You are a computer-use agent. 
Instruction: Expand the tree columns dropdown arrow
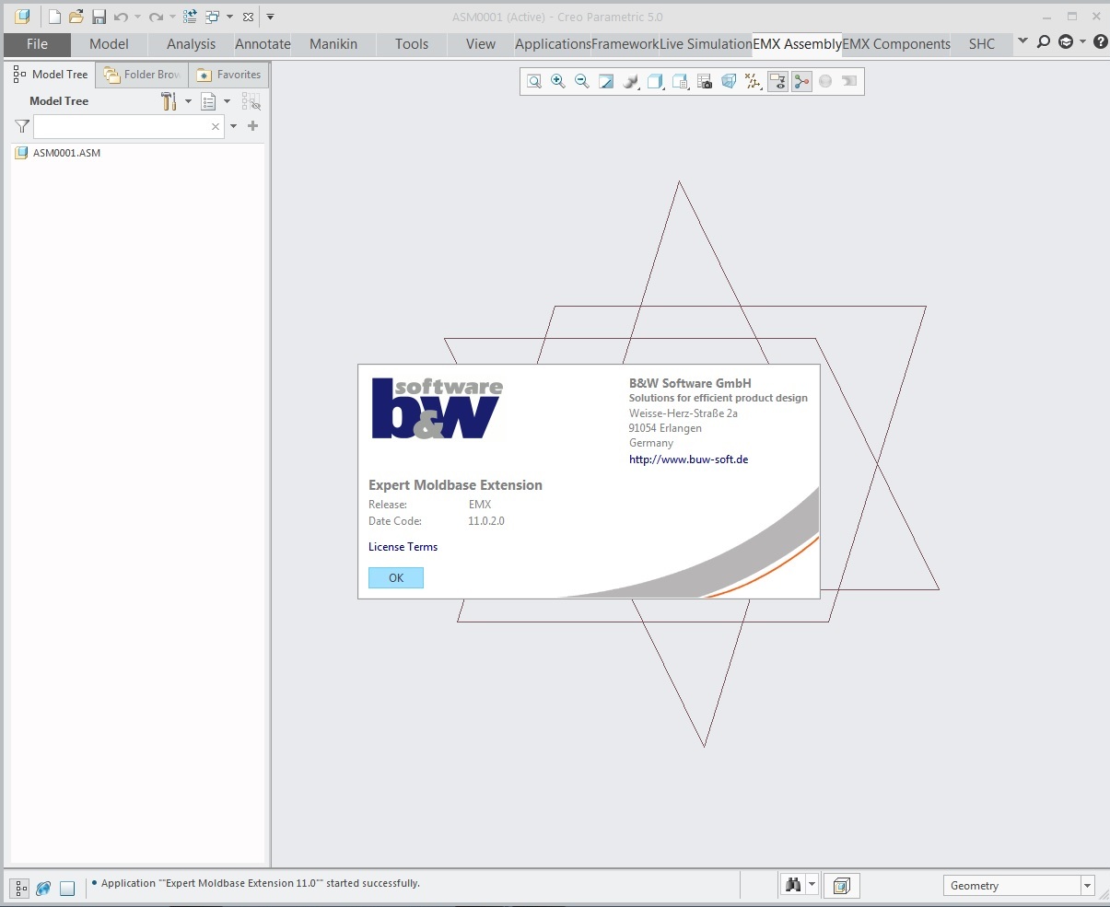coord(227,101)
